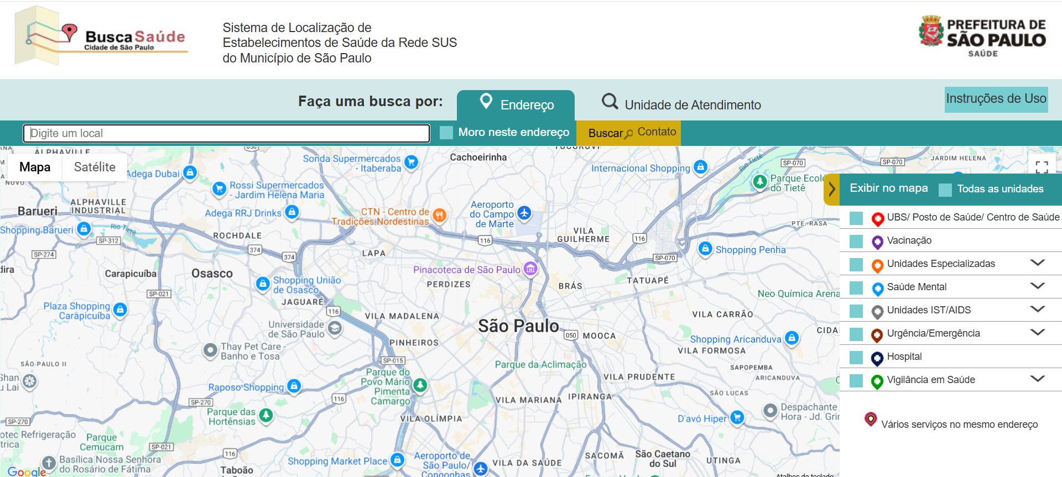
Task: Open the Contato link
Action: (657, 132)
